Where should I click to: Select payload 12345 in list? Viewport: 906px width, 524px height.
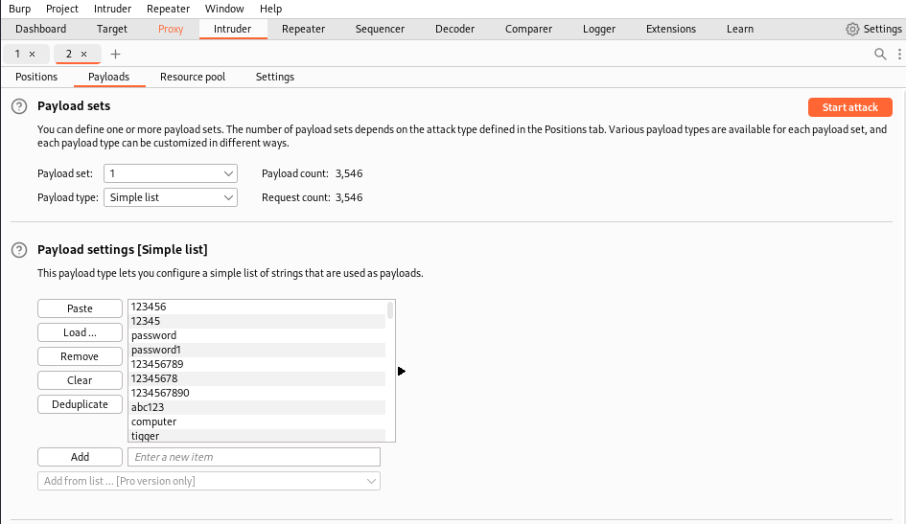click(257, 322)
